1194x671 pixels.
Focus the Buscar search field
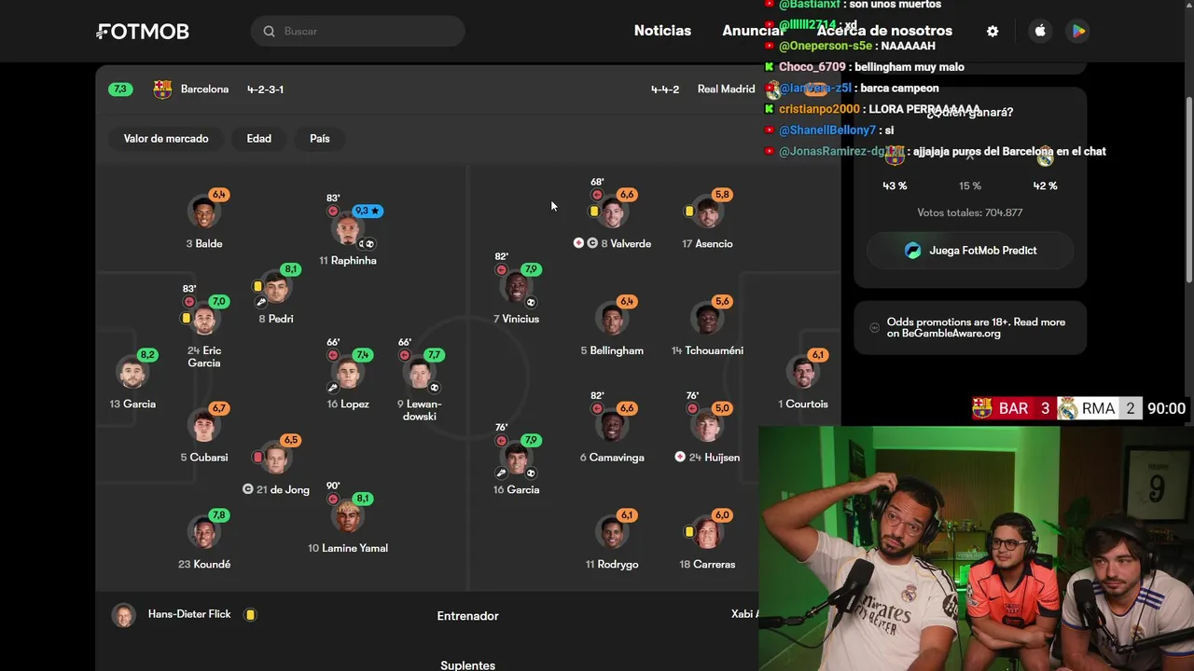click(x=357, y=32)
